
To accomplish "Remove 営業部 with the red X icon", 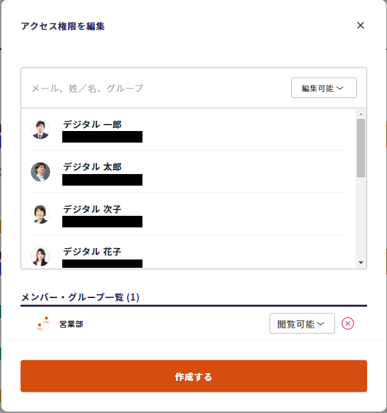I will pos(348,324).
